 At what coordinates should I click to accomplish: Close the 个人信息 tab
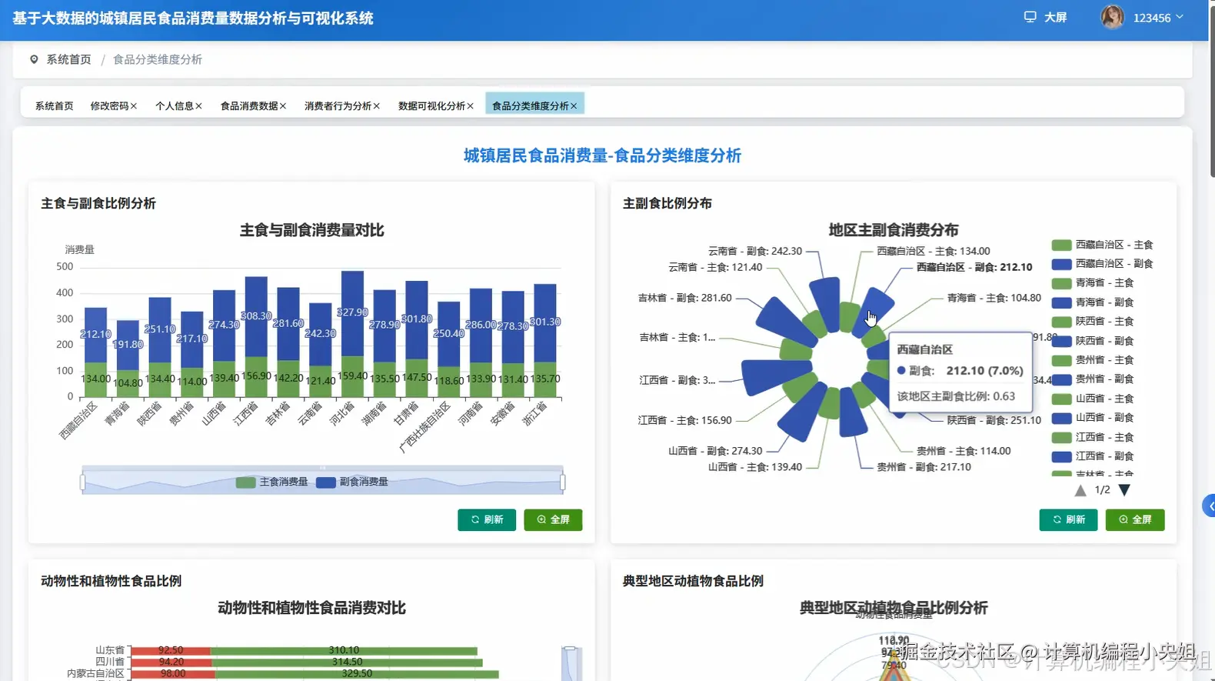tap(198, 106)
